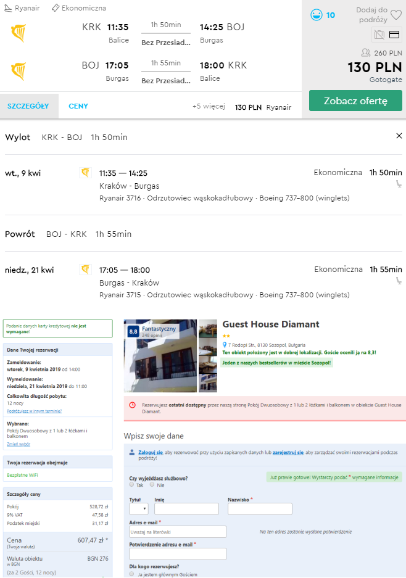
Task: Click the e-mail confirmation input field
Action: coord(178,554)
